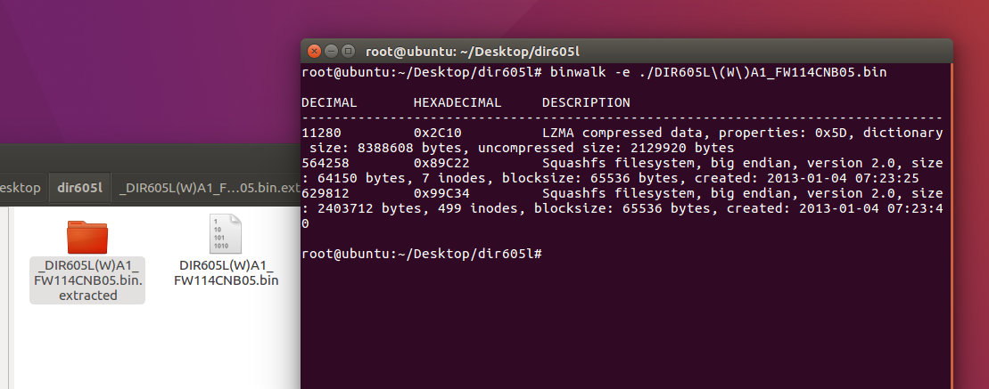Minimize the terminal window
989x389 pixels.
[x=331, y=52]
